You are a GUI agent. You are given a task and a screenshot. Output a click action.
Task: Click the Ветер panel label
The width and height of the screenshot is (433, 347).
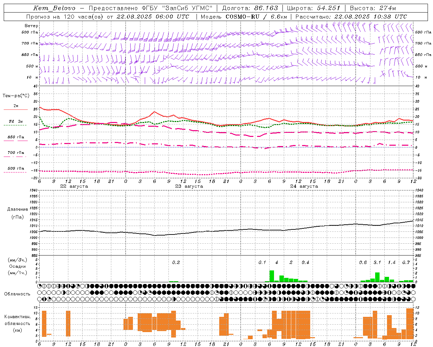click(x=31, y=26)
